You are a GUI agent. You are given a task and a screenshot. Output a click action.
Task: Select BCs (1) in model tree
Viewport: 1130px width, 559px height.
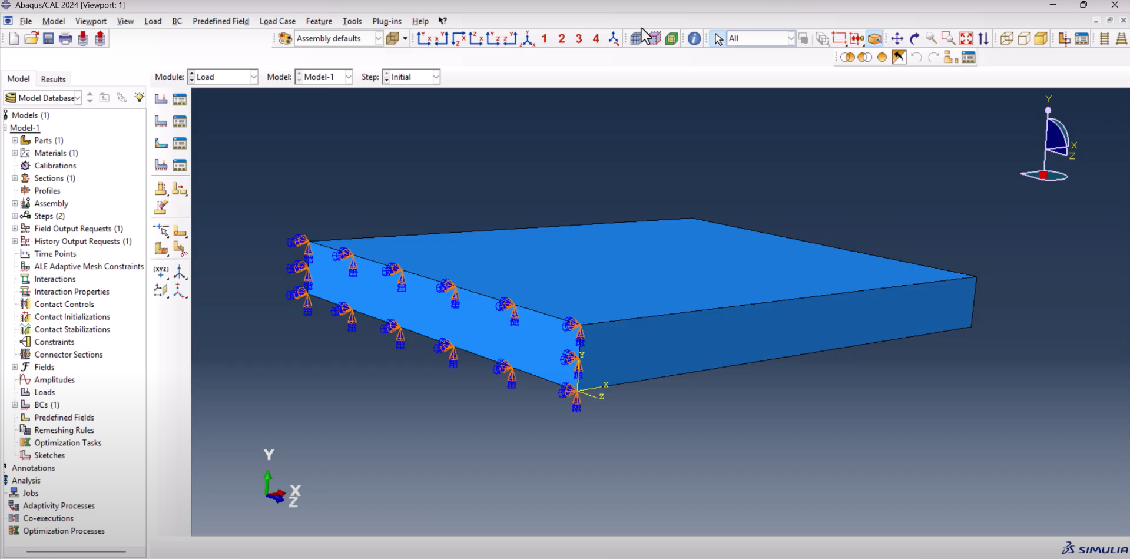47,405
